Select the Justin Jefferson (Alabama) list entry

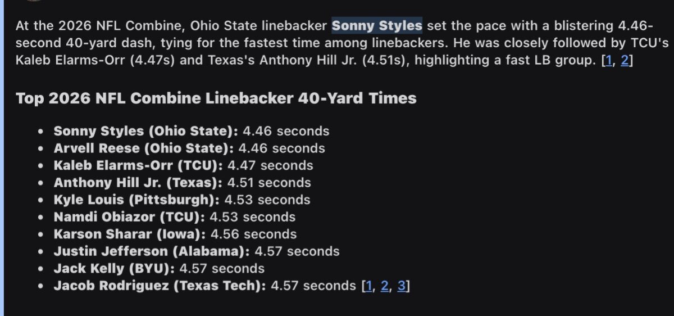click(196, 251)
